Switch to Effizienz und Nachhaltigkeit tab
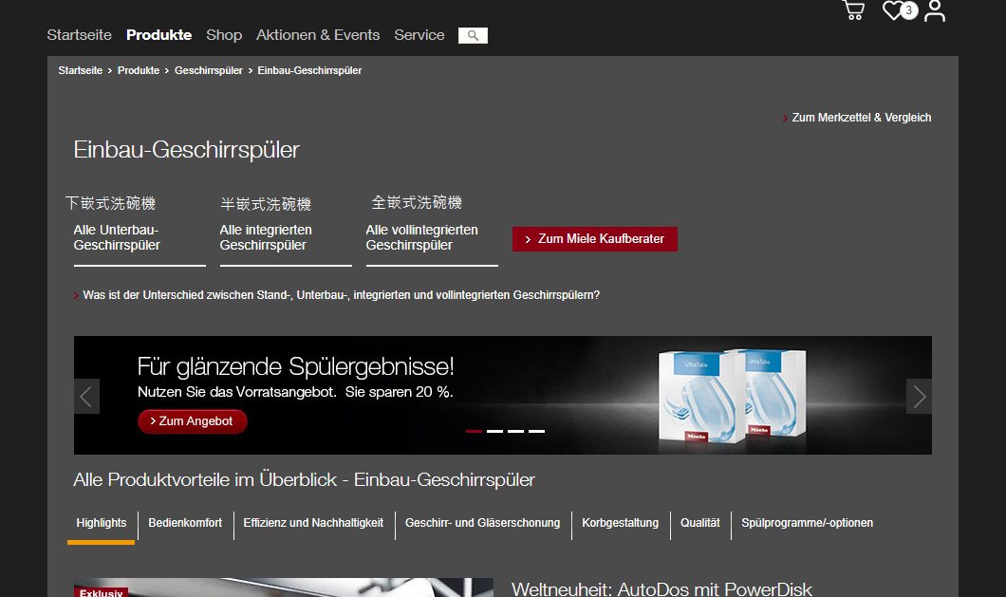 [313, 523]
